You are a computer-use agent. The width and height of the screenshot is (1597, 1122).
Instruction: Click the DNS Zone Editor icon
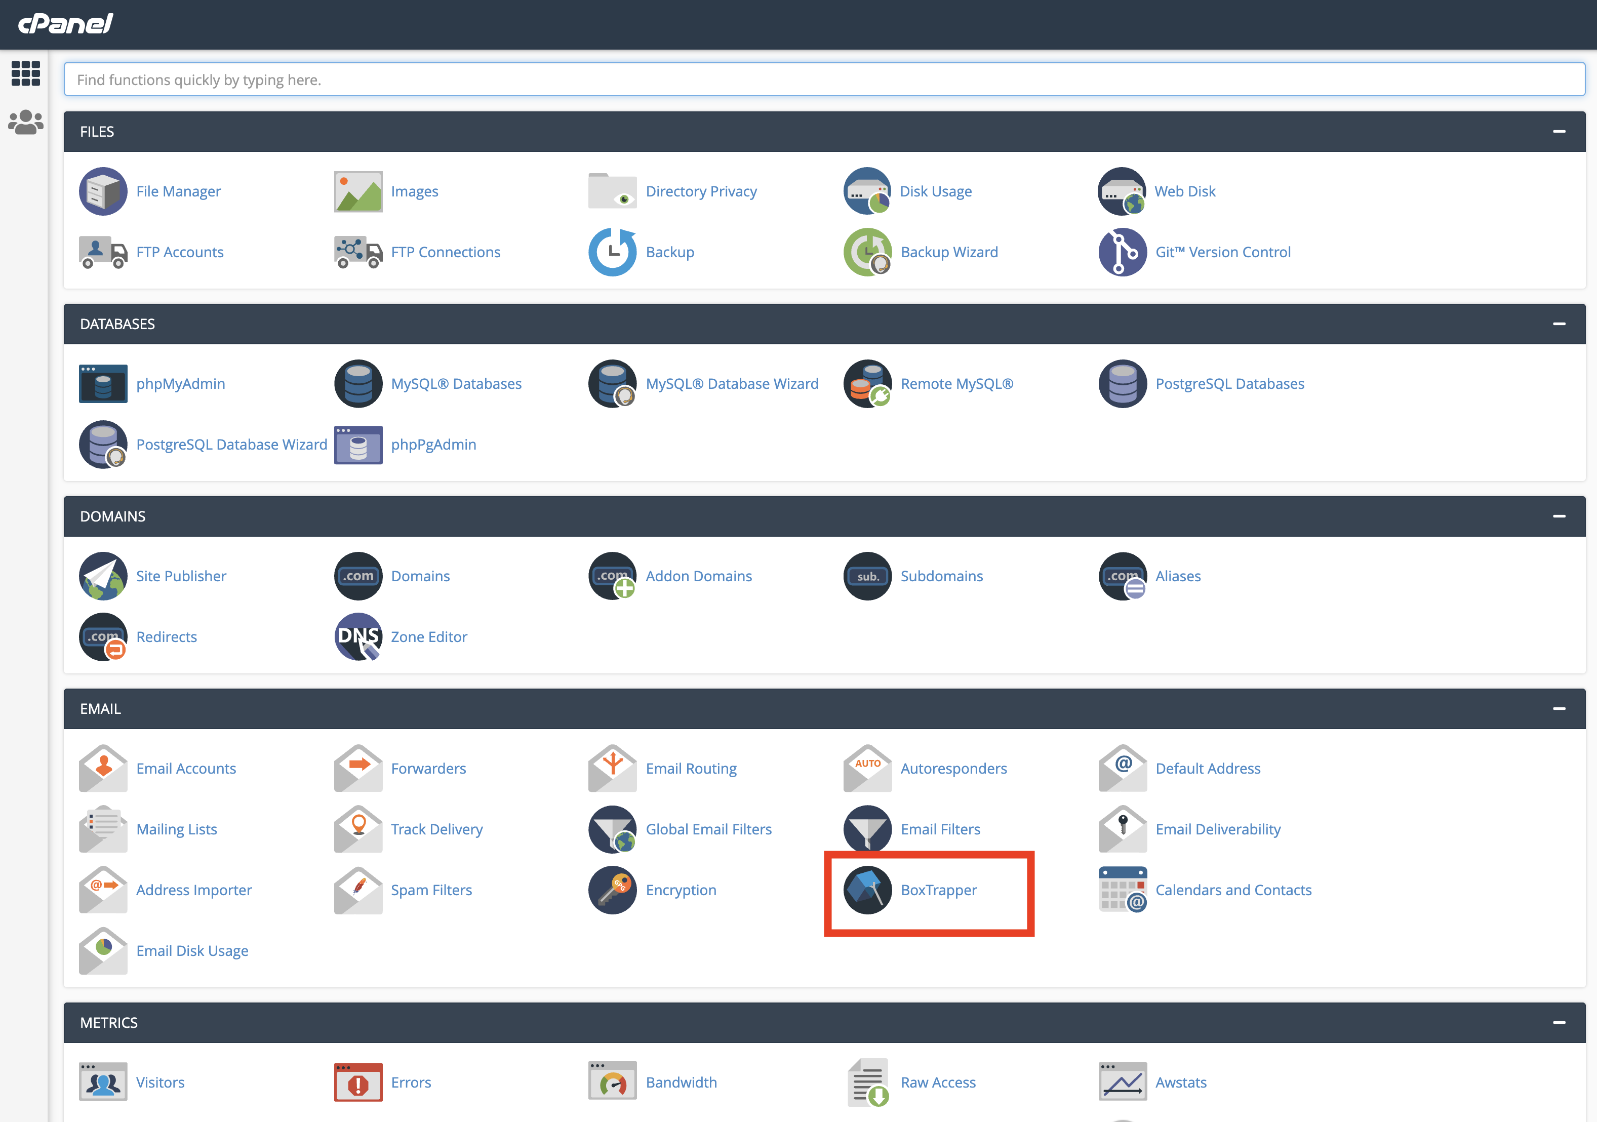tap(358, 636)
